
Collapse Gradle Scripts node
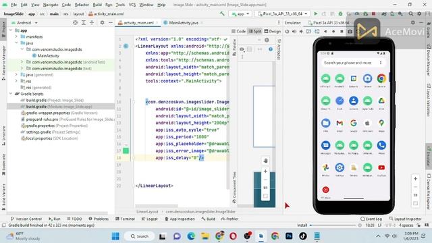[x=11, y=94]
